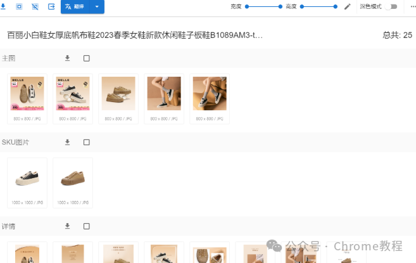This screenshot has width=416, height=263.
Task: Select fourth main image of crouching model
Action: point(164,94)
